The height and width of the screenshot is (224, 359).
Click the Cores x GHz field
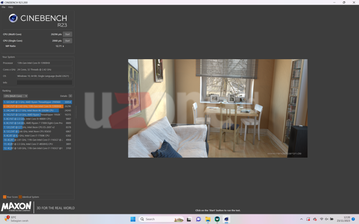coord(44,69)
